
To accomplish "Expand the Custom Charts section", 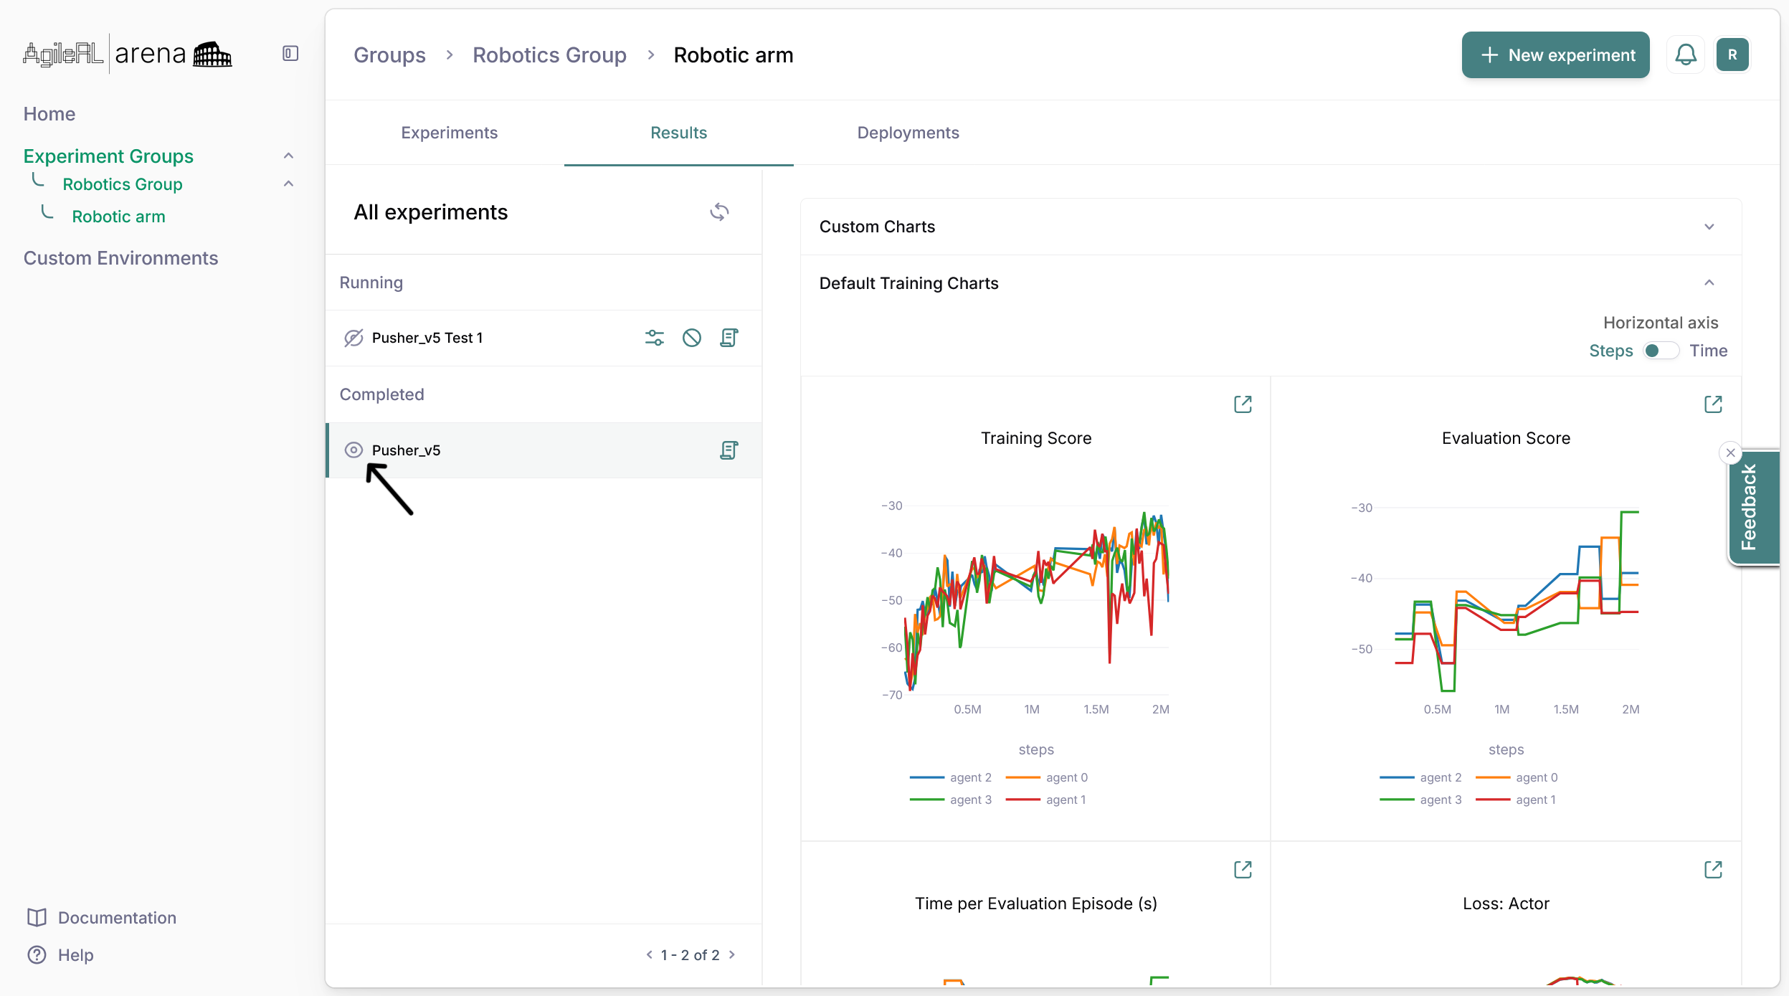I will coord(1709,227).
